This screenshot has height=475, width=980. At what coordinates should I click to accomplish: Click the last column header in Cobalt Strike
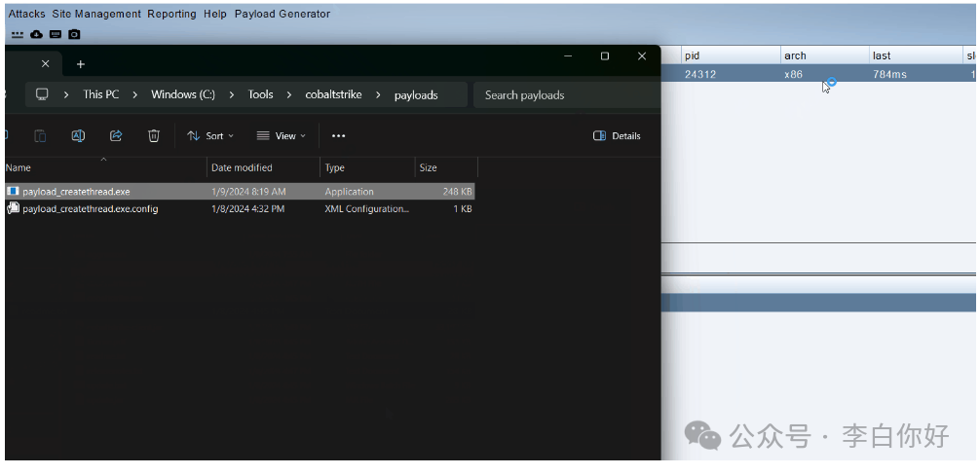[x=917, y=55]
